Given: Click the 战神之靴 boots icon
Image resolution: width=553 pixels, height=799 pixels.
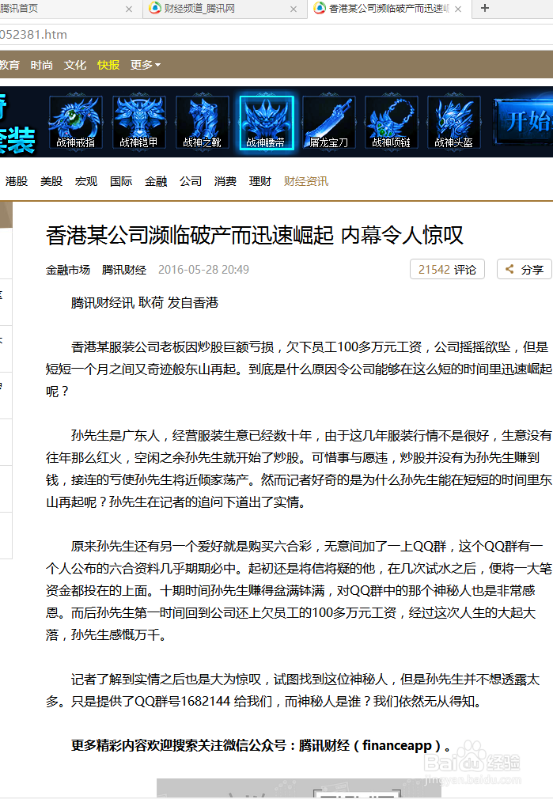Looking at the screenshot, I should 203,123.
